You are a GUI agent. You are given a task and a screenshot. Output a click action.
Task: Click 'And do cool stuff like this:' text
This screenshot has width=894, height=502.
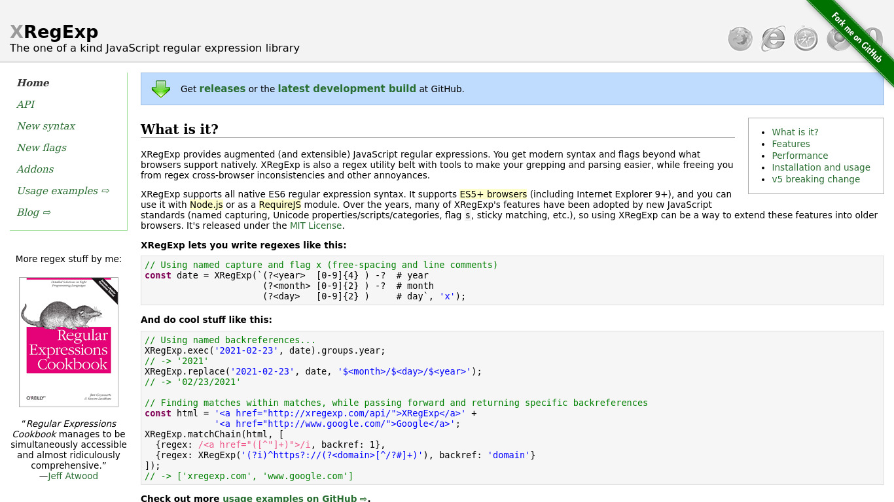206,320
